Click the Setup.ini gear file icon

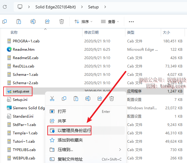tap(9, 99)
